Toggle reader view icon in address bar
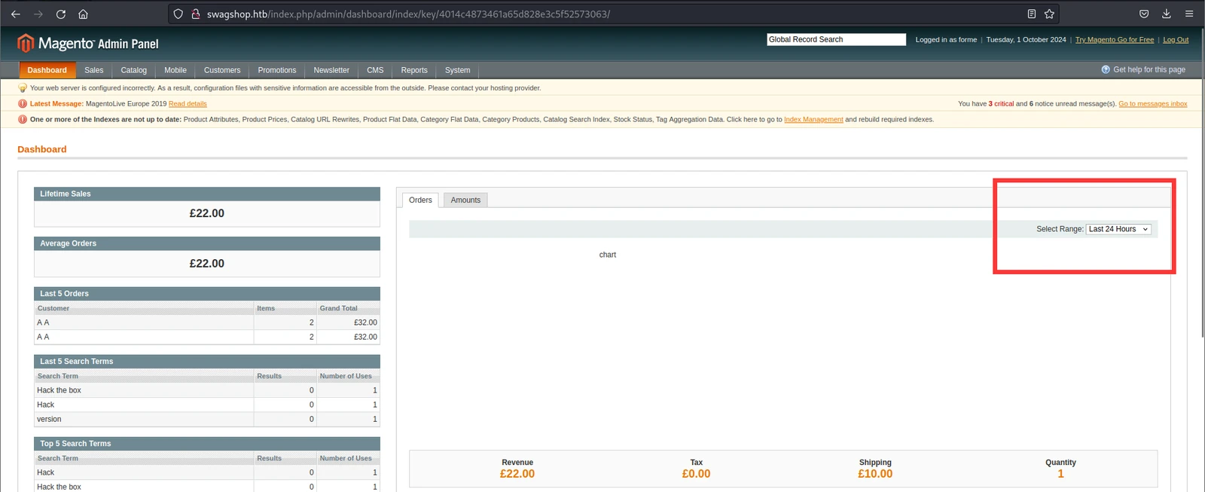The width and height of the screenshot is (1205, 492). coord(1031,14)
